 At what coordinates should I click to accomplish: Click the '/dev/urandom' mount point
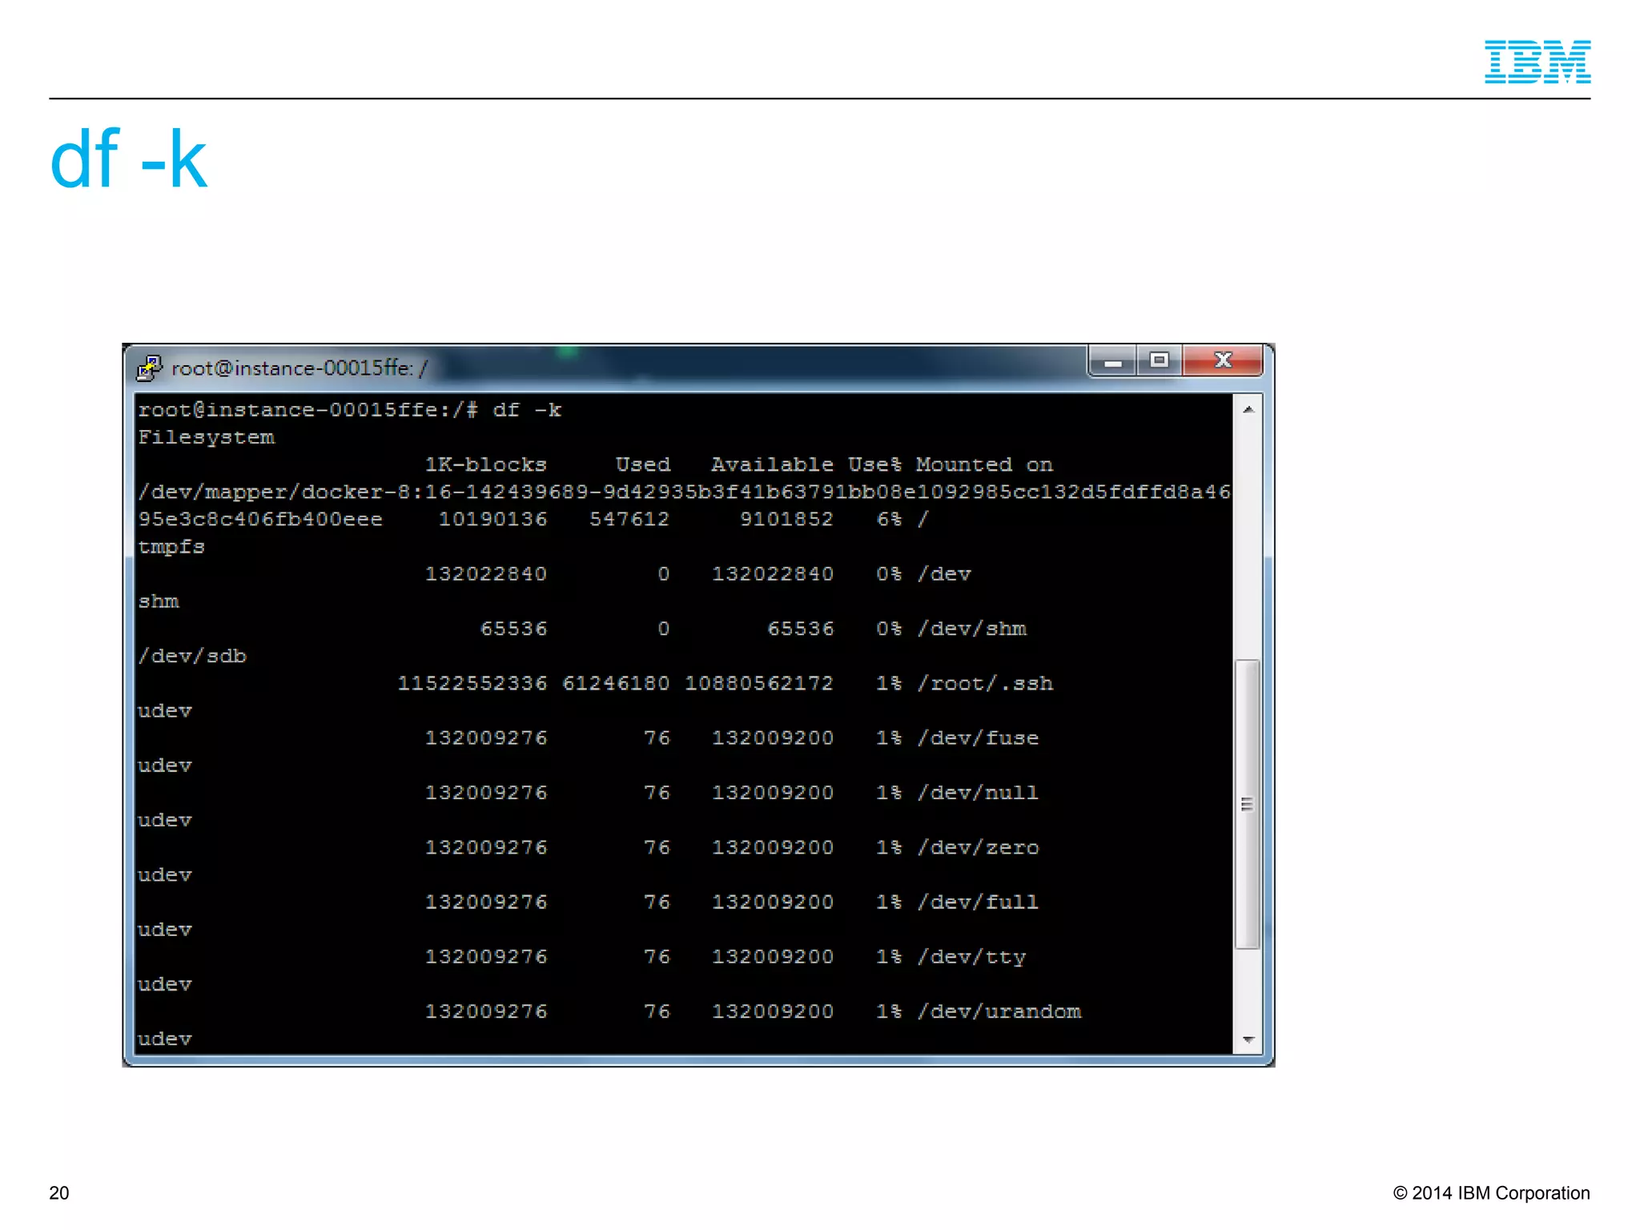tap(999, 1011)
